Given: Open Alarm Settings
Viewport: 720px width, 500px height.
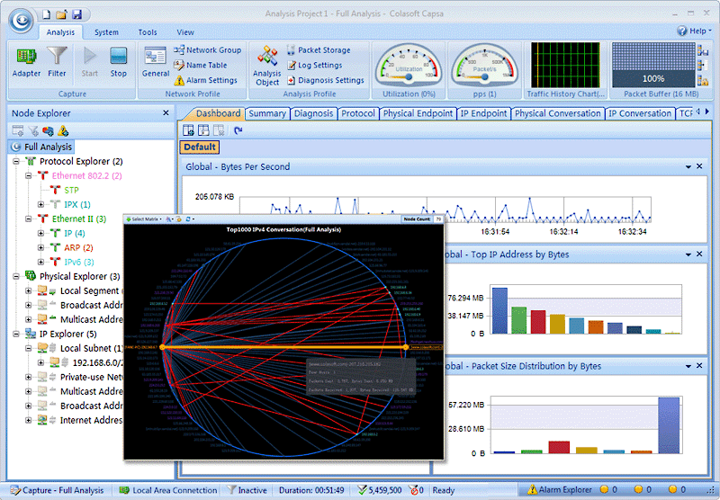Looking at the screenshot, I should 206,80.
